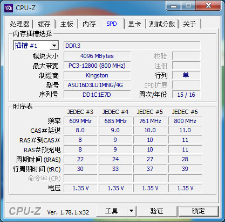Click the 单 rank value
Image resolution: width=225 pixels, height=222 pixels.
coord(186,75)
